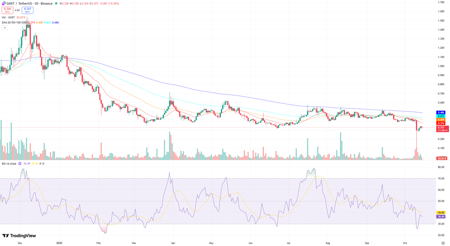Image resolution: width=450 pixels, height=246 pixels.
Task: Click the Dec label on the time axis
Action: [x=20, y=243]
